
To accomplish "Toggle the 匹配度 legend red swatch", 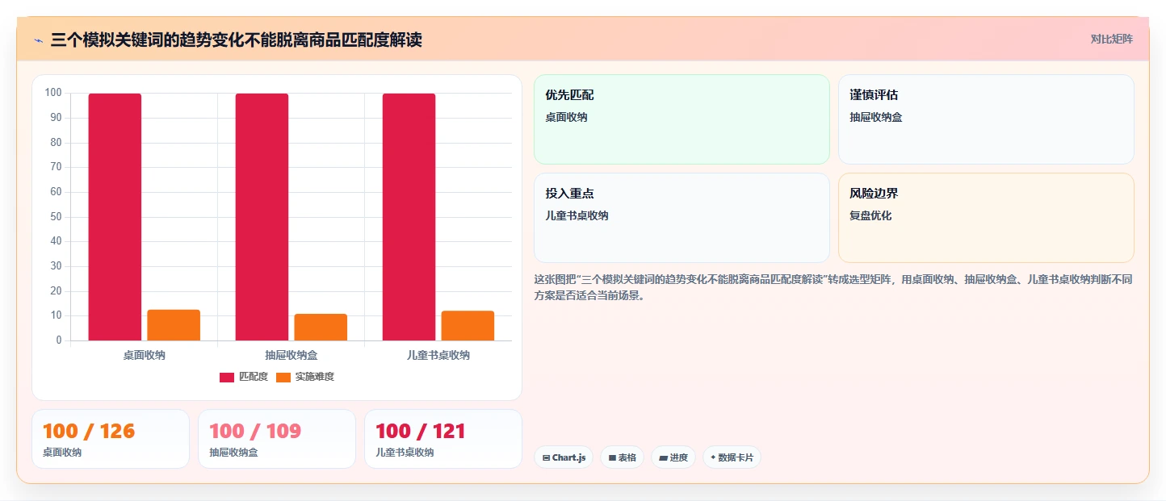I will [227, 378].
